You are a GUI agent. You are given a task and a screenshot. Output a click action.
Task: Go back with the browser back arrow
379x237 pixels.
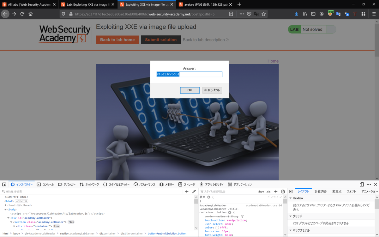click(x=5, y=14)
